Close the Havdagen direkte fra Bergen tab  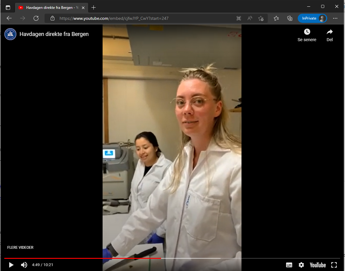tap(83, 8)
